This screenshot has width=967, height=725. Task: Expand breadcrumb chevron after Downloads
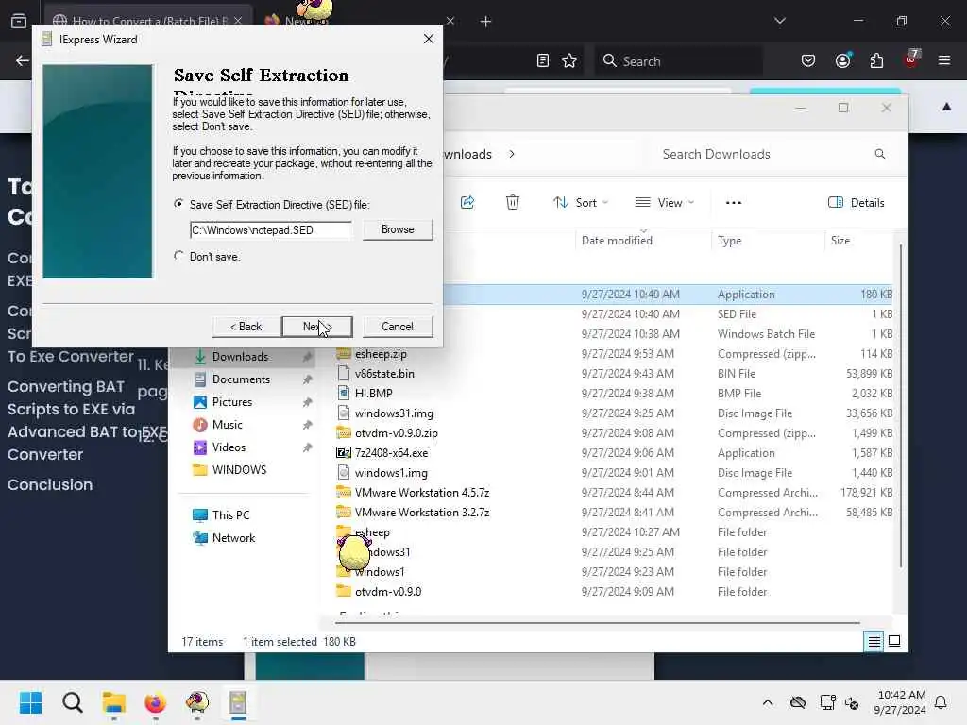coord(512,154)
